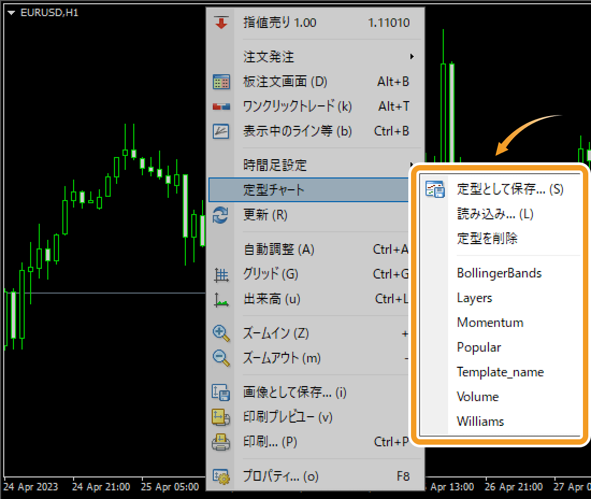Open プロパティ... (o) menu item
This screenshot has width=591, height=499.
point(316,476)
